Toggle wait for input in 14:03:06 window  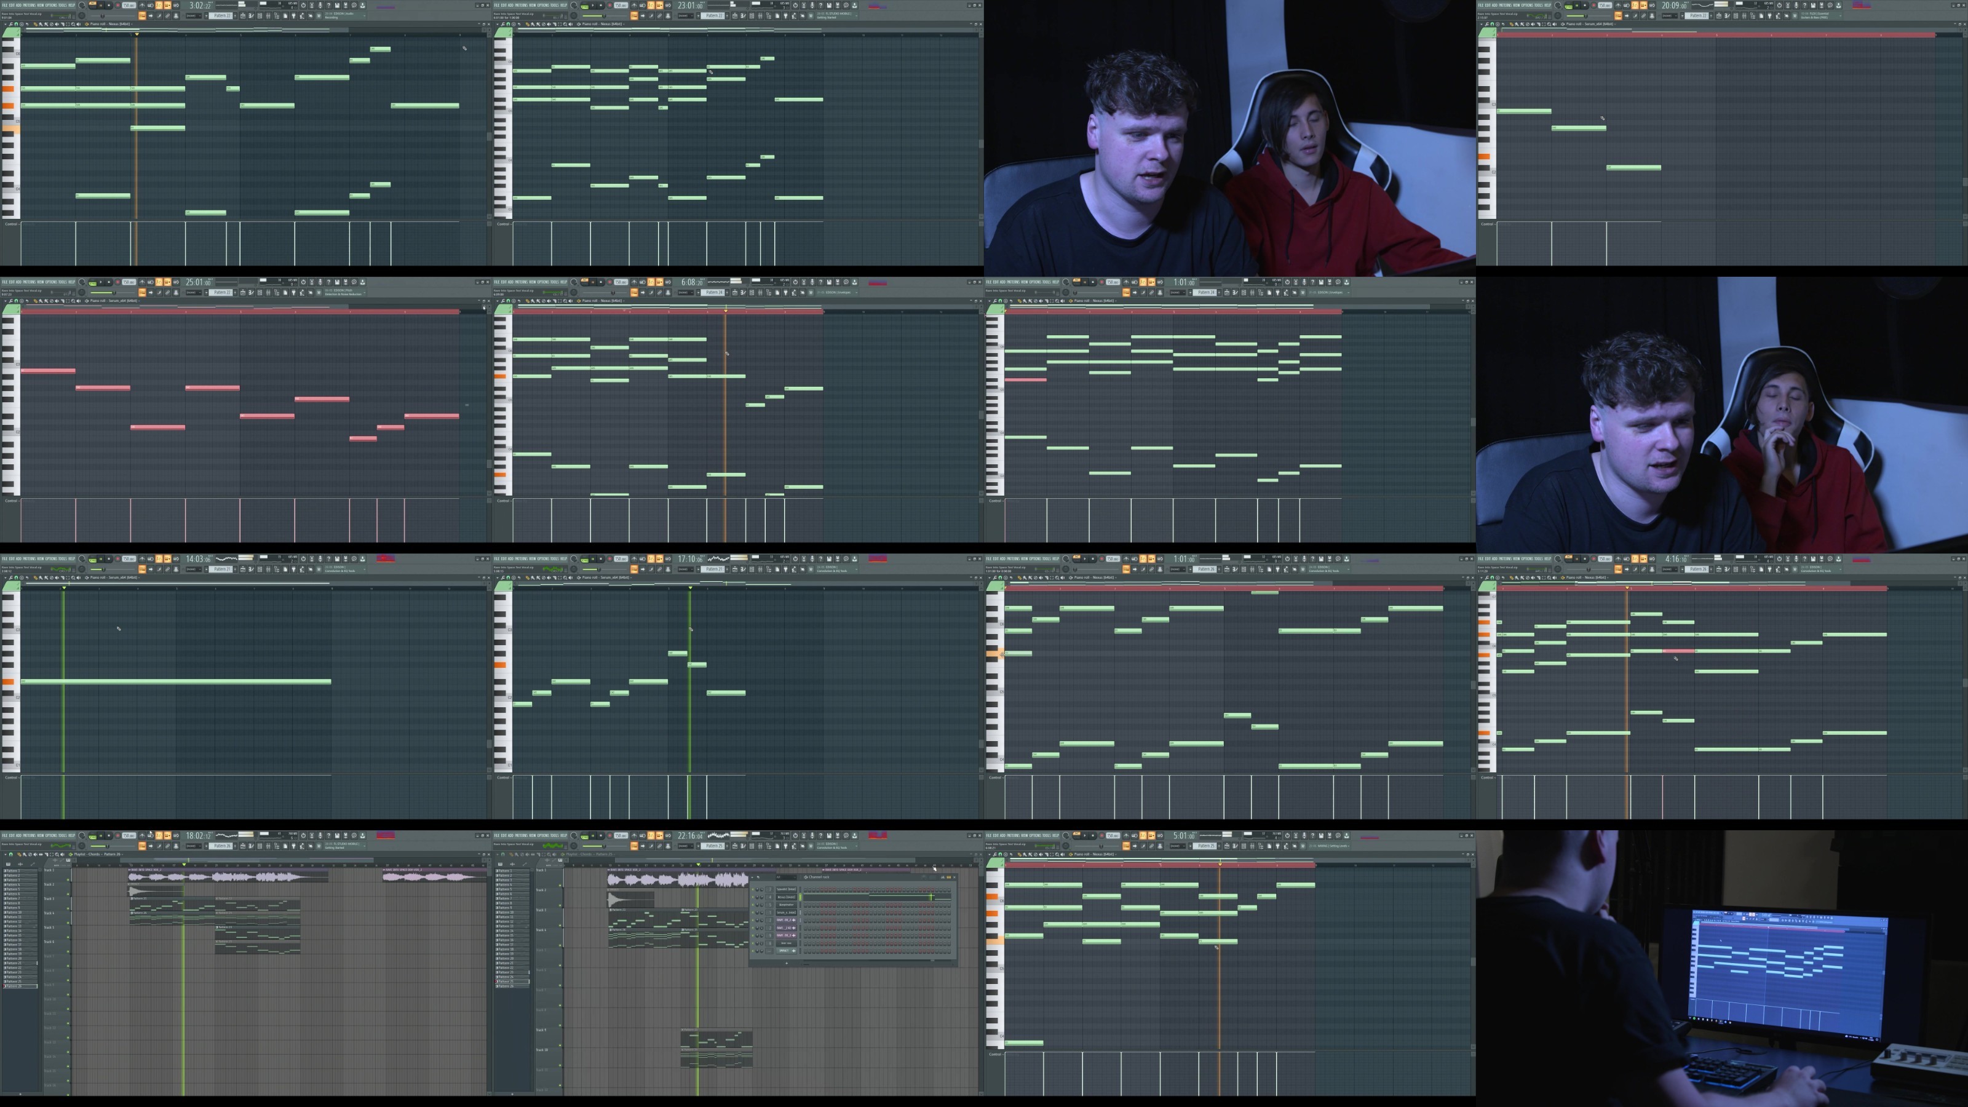(151, 558)
